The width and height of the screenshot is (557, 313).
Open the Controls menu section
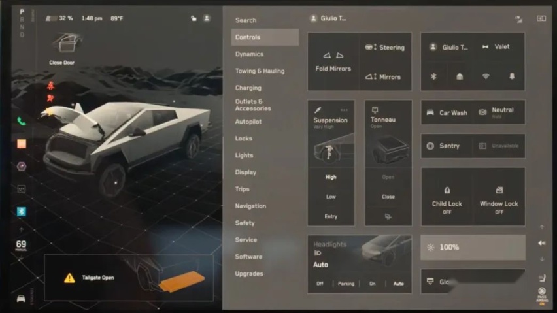pyautogui.click(x=265, y=37)
